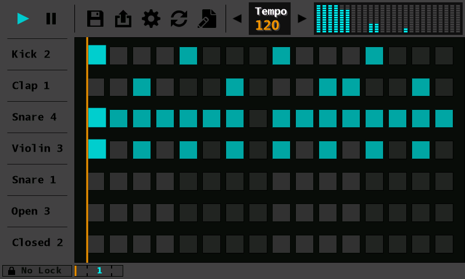Pause the sequencer playback
465x279 pixels.
point(51,19)
